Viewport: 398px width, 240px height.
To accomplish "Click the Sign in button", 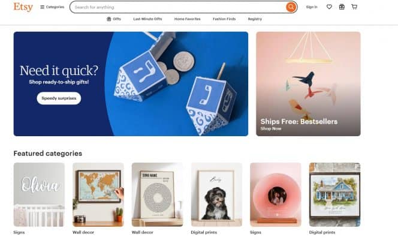I will [x=312, y=7].
